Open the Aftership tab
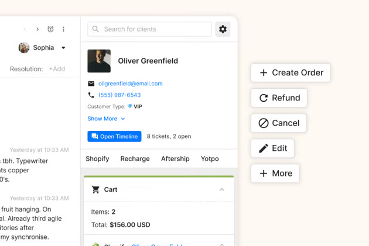The width and height of the screenshot is (369, 246). 175,159
